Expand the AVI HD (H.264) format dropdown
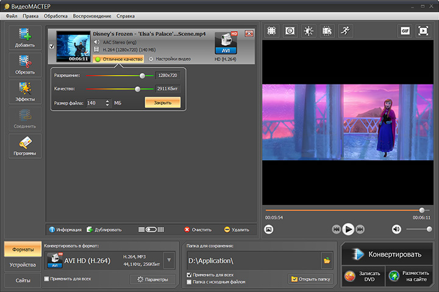 (169, 260)
